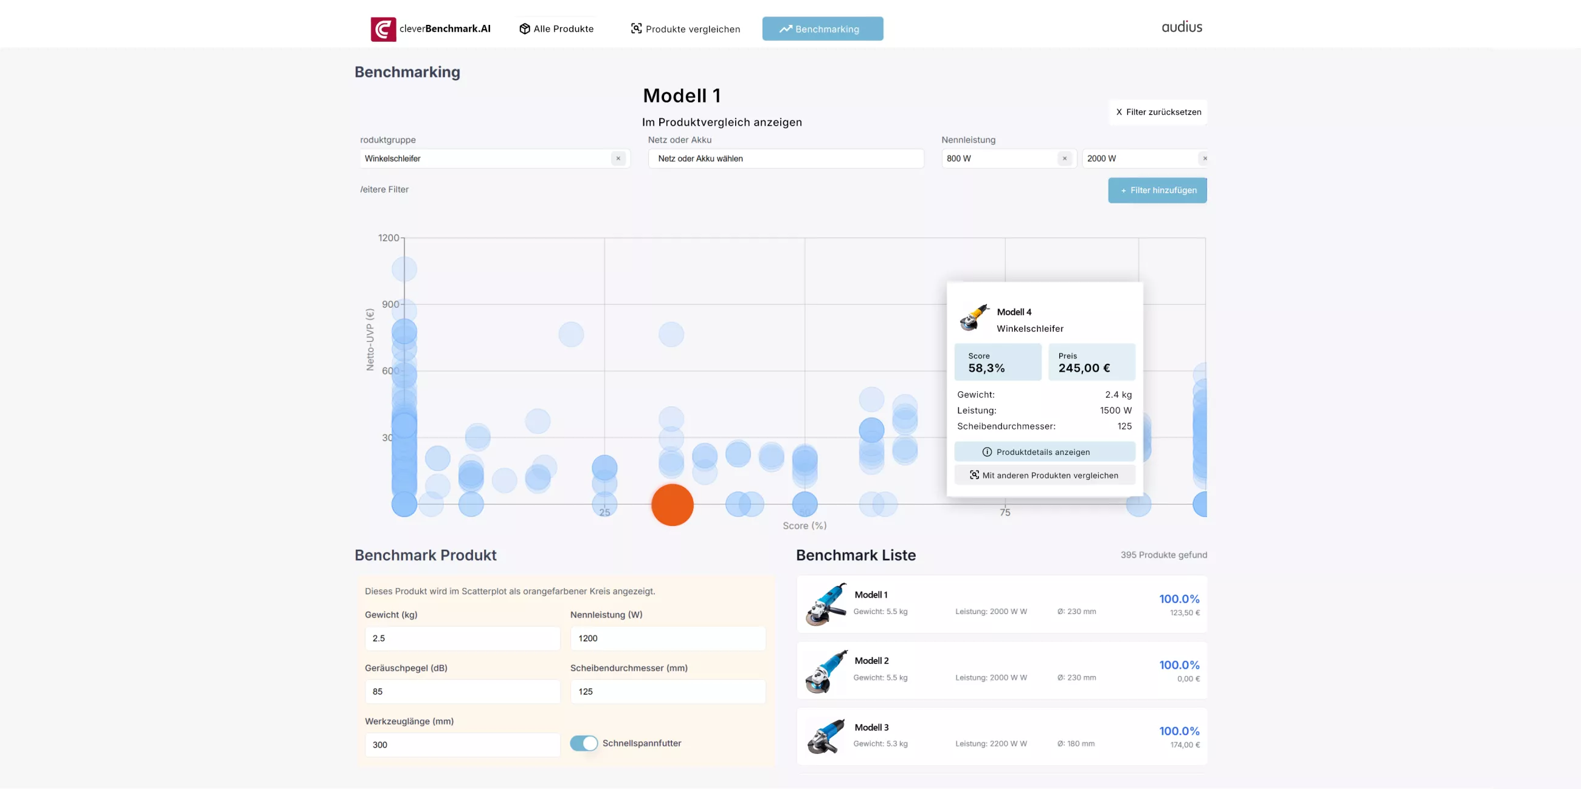Select the package icon next to Alle Produkte
This screenshot has height=789, width=1581.
click(525, 28)
